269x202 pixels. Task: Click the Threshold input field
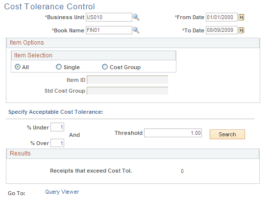pyautogui.click(x=173, y=133)
